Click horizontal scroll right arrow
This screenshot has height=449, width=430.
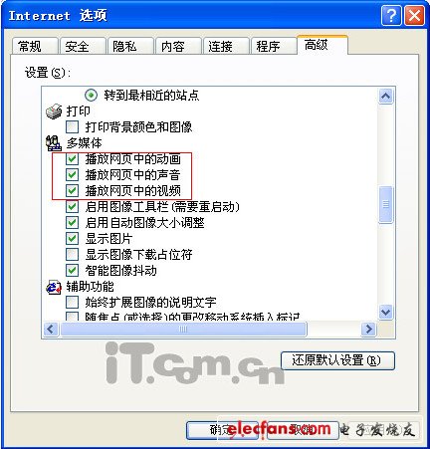click(x=368, y=330)
